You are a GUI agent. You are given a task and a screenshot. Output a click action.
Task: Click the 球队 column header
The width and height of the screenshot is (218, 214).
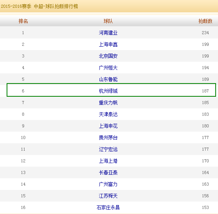coord(108,21)
